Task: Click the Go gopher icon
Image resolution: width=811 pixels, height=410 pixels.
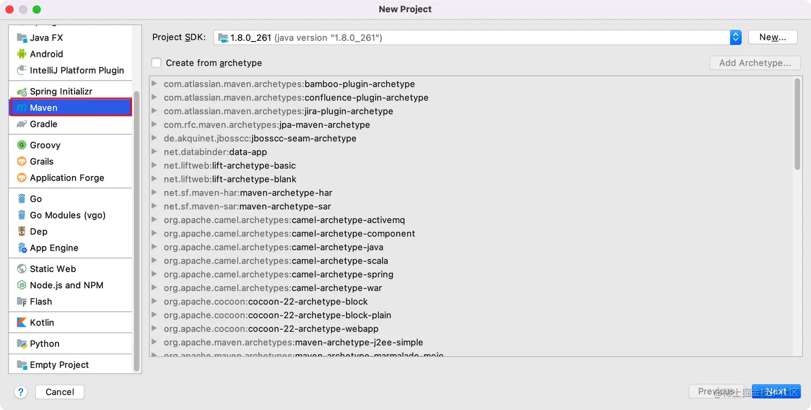Action: pos(21,199)
